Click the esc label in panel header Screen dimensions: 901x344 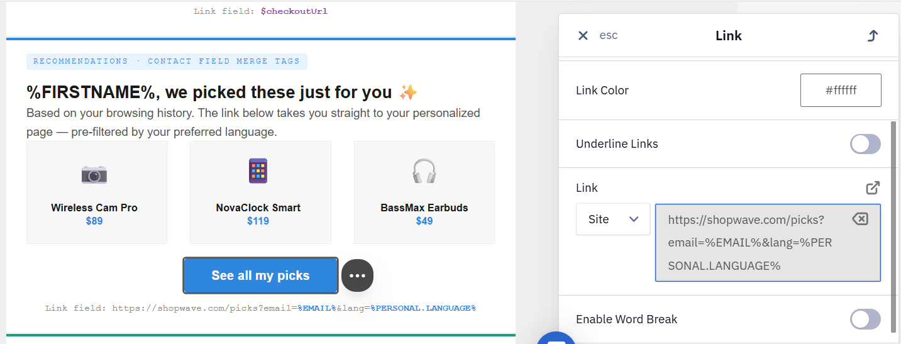[609, 35]
